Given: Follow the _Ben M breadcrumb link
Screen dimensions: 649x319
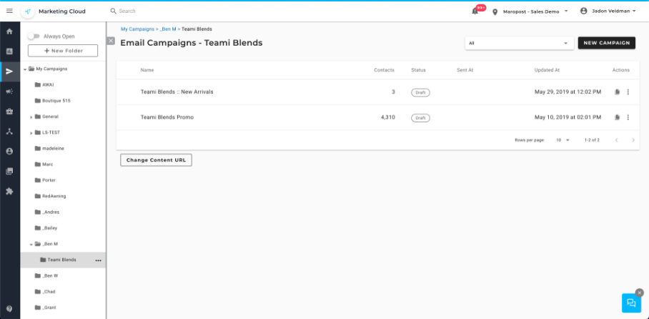Looking at the screenshot, I should (x=168, y=29).
